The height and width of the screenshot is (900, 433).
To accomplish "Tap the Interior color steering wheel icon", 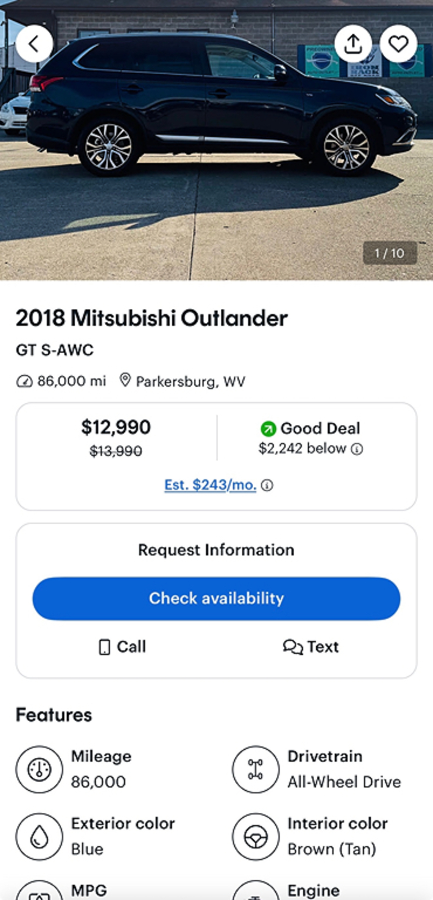I will pyautogui.click(x=255, y=836).
